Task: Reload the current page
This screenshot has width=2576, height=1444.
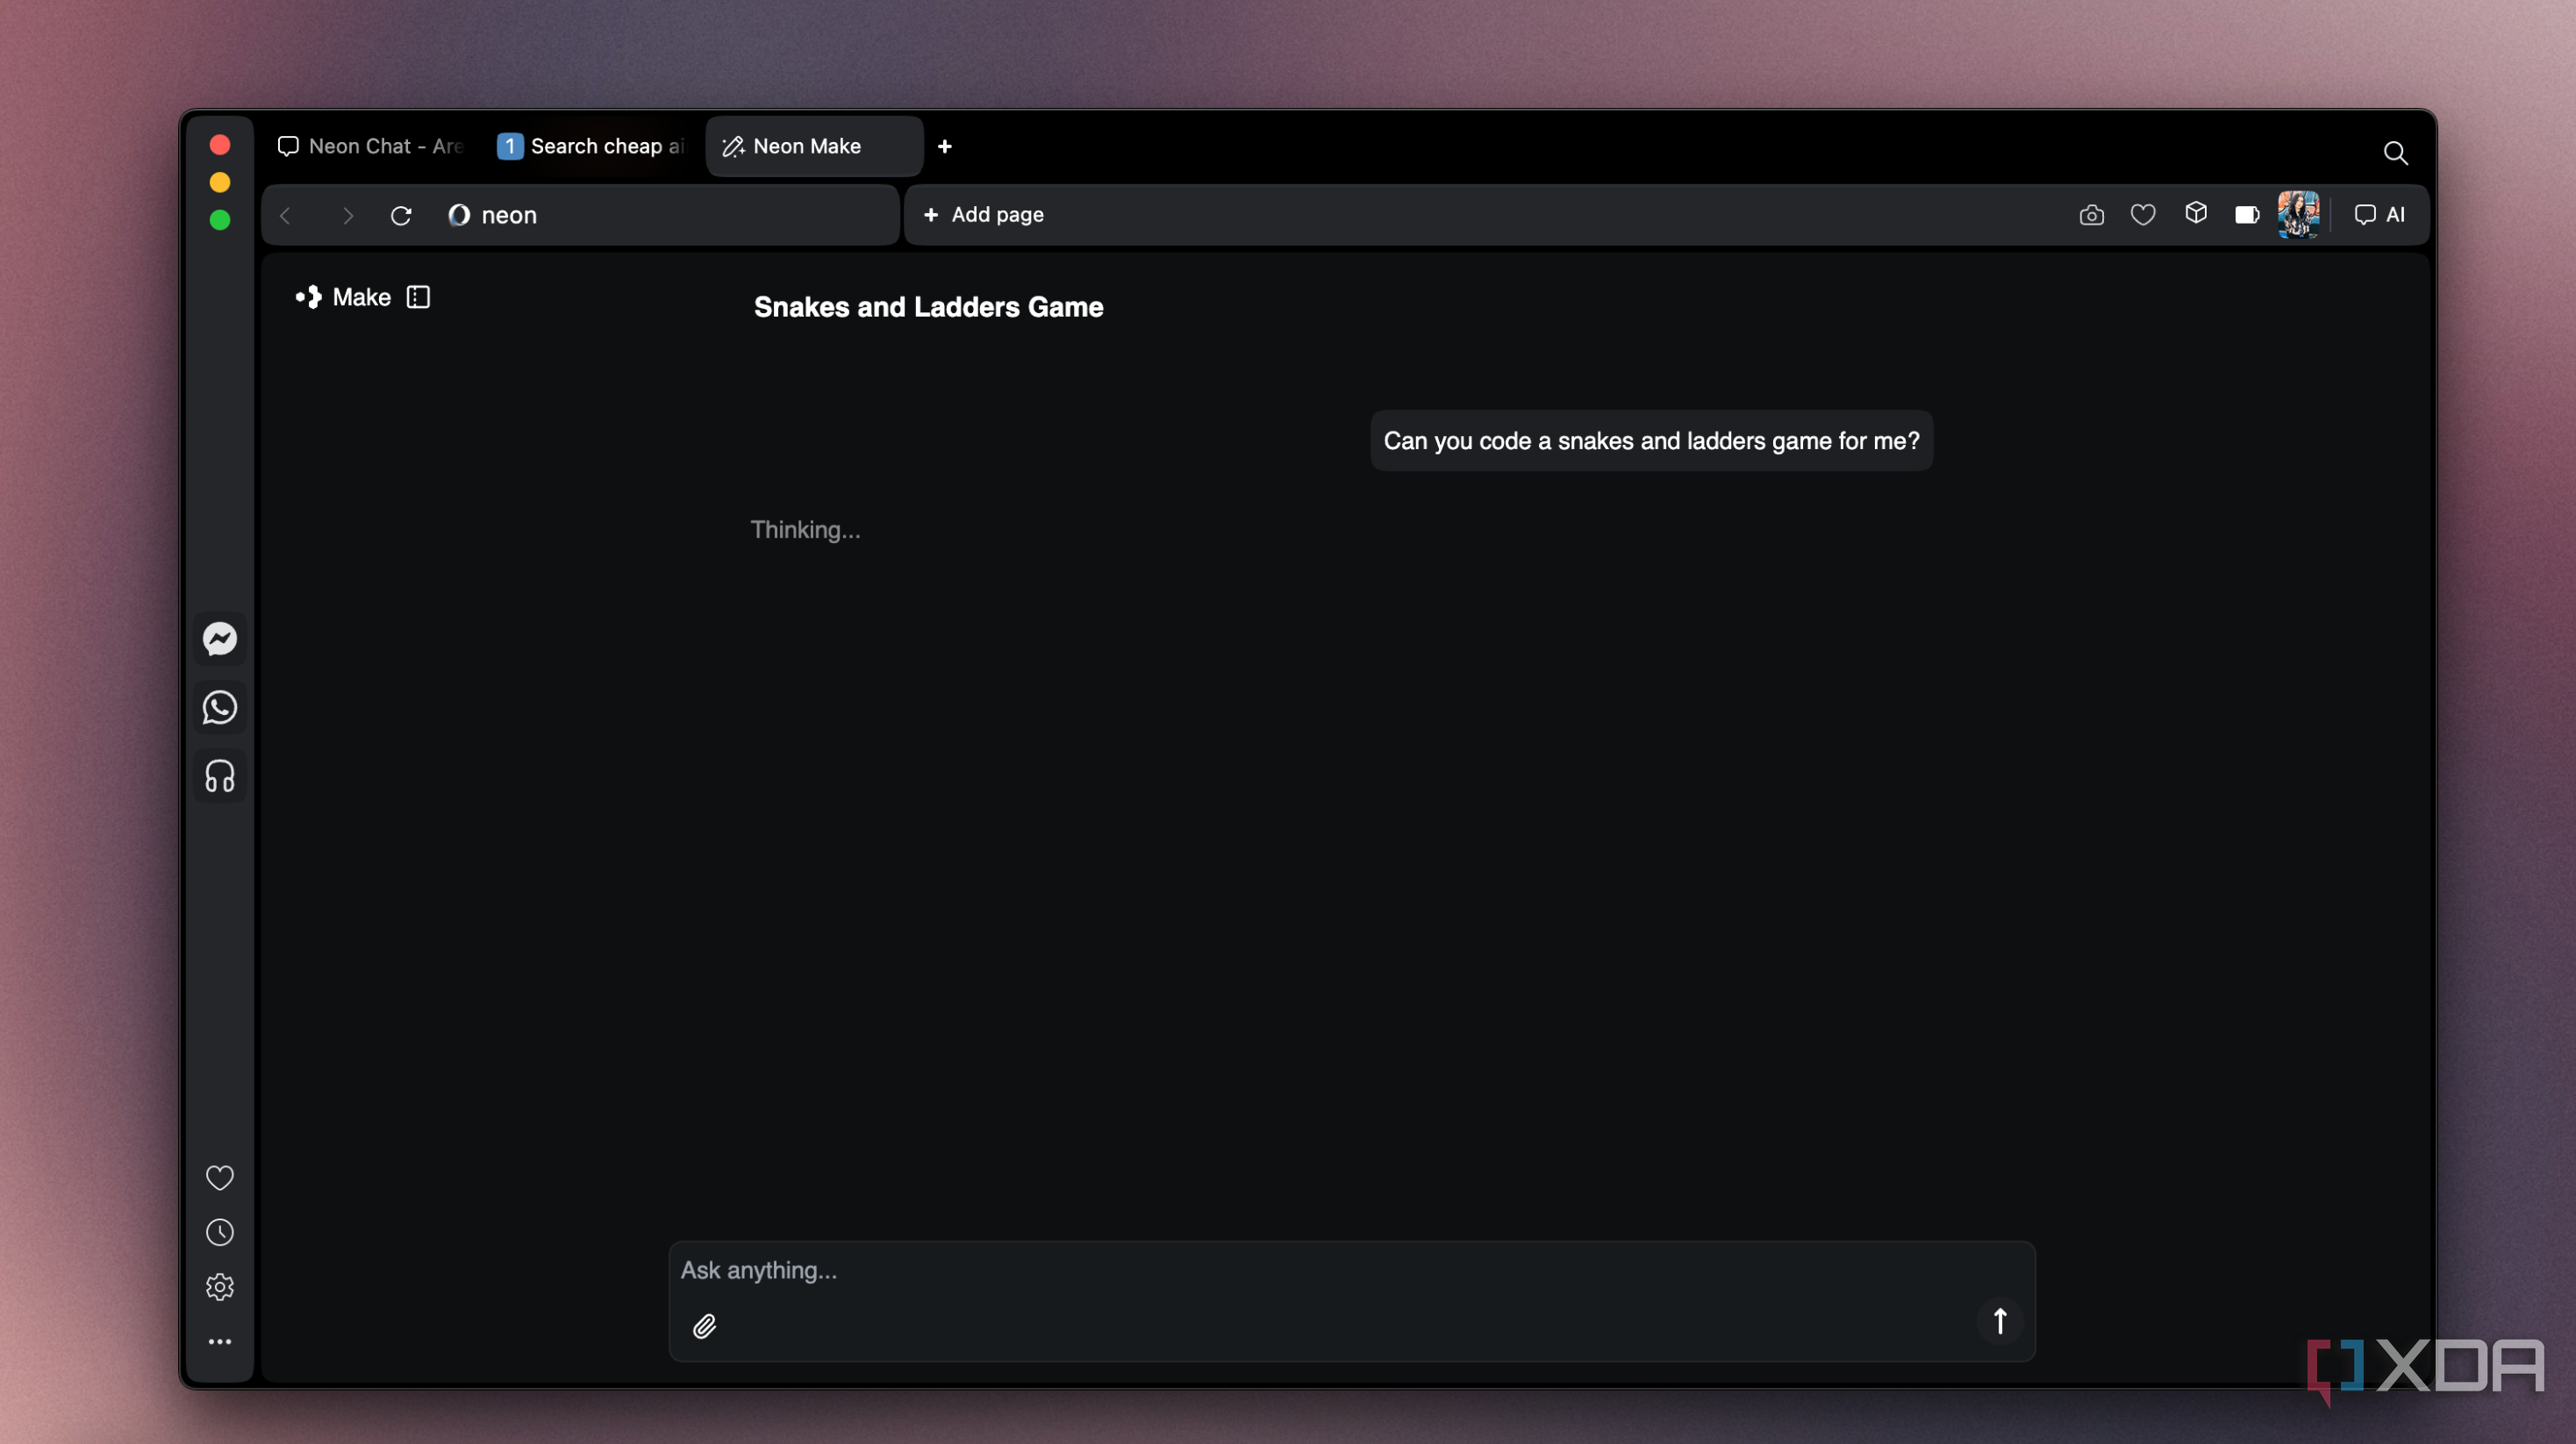Action: 401,215
